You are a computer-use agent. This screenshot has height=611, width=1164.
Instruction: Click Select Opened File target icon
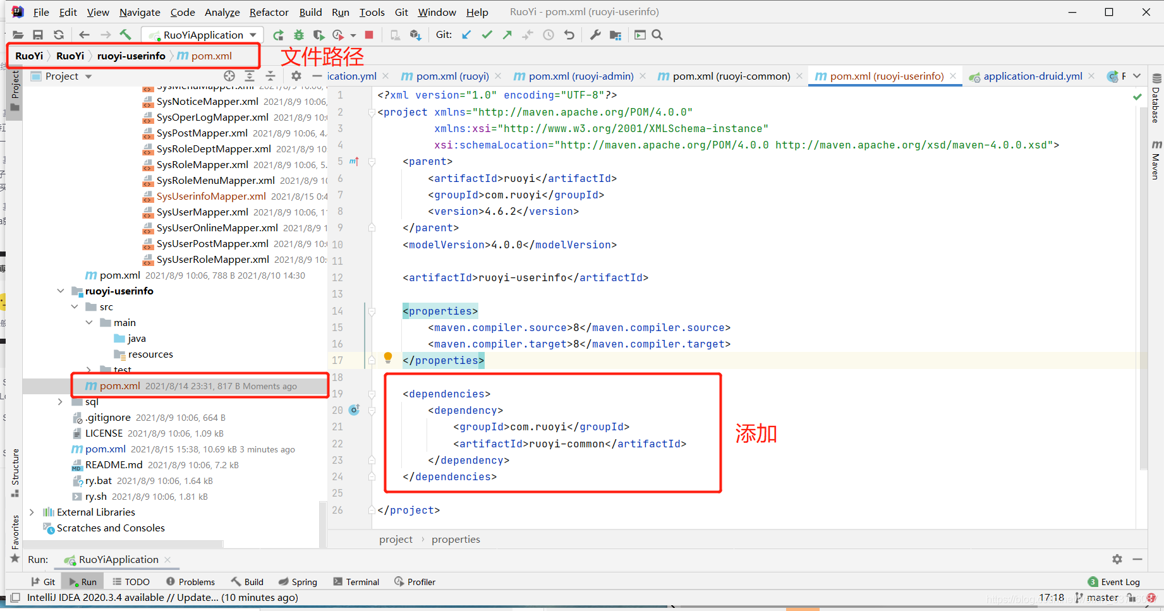click(229, 76)
